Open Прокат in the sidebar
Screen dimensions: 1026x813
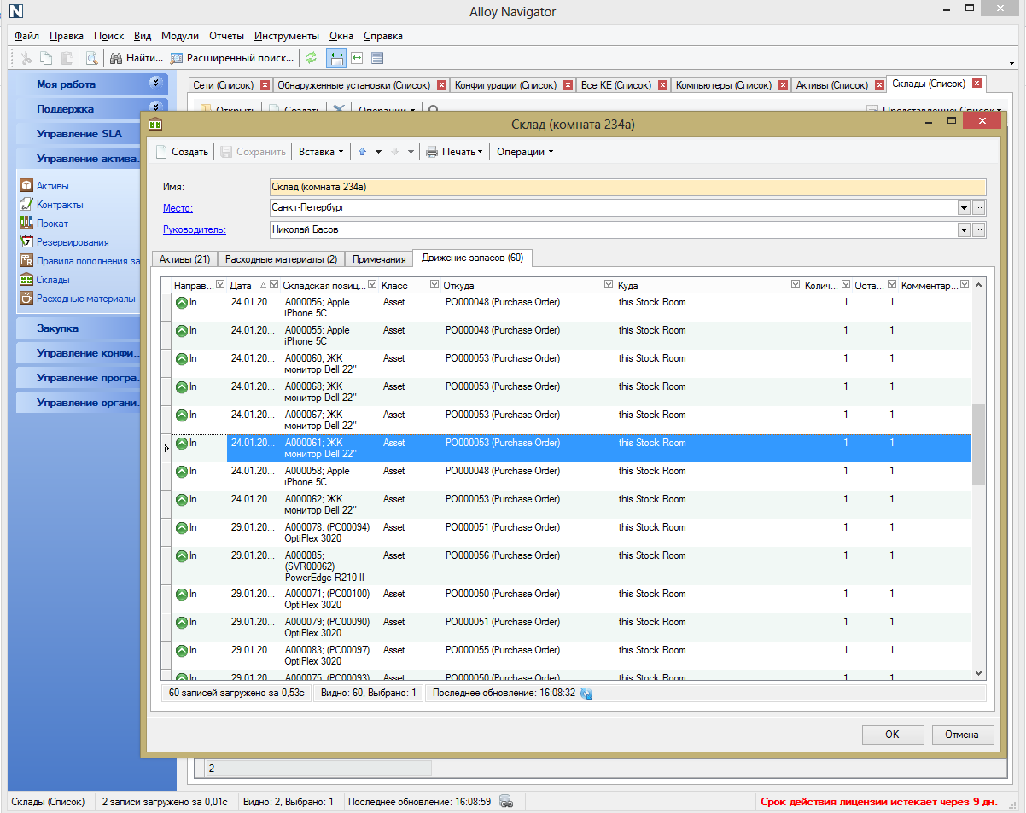[52, 224]
